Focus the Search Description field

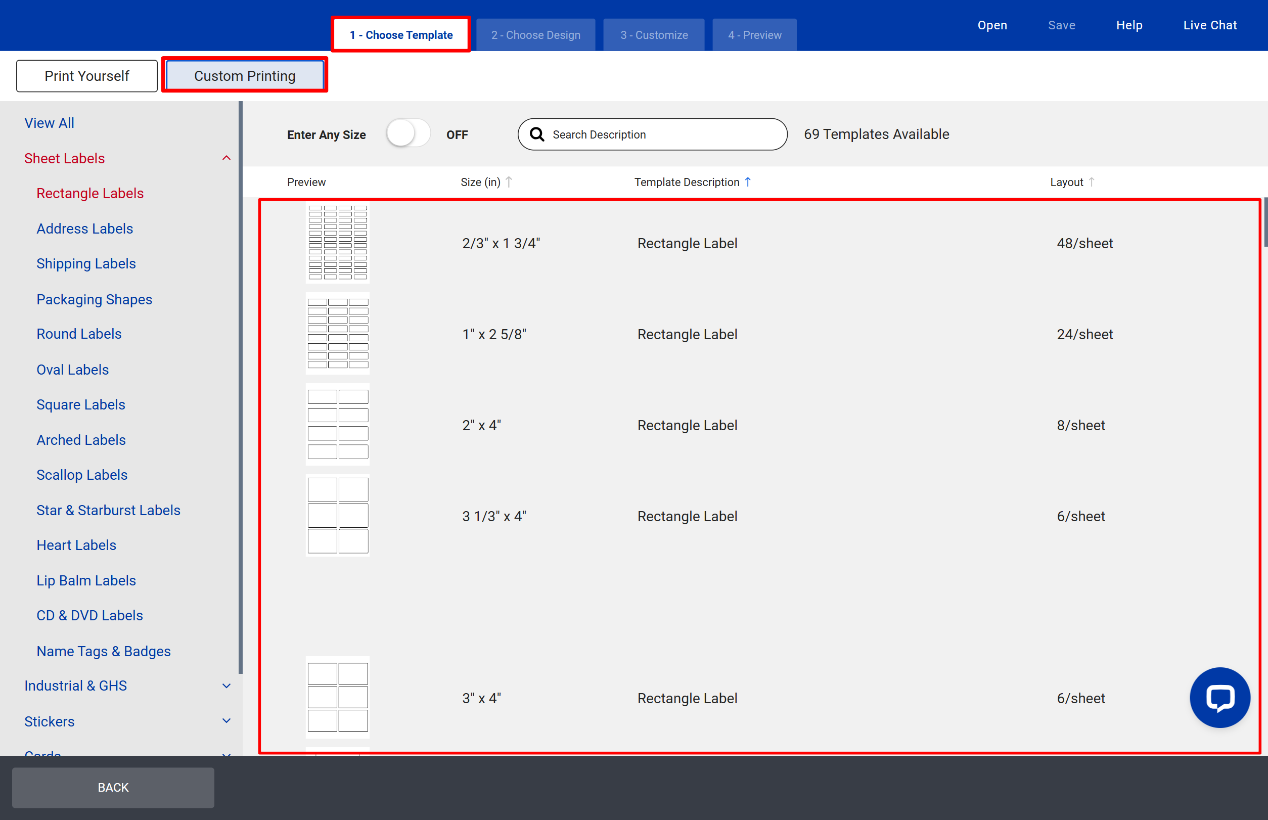[x=652, y=134]
